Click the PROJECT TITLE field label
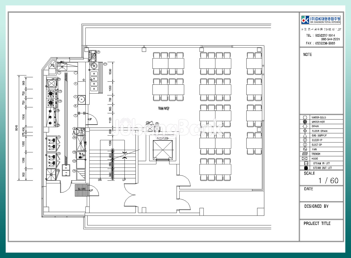The height and width of the screenshot is (258, 351). (x=317, y=224)
